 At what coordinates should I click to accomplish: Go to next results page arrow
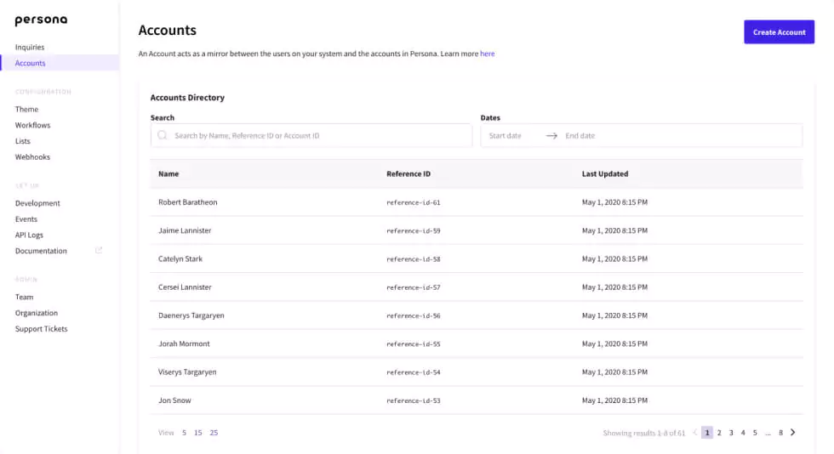(793, 432)
